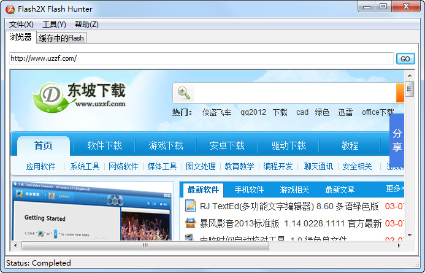Open the 应用软件 category link
The width and height of the screenshot is (425, 273).
40,166
